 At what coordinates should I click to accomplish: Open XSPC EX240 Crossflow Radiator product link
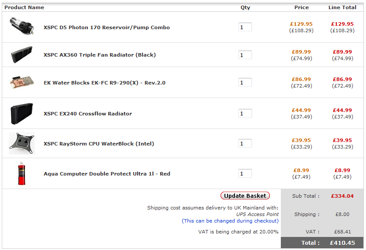pos(88,114)
